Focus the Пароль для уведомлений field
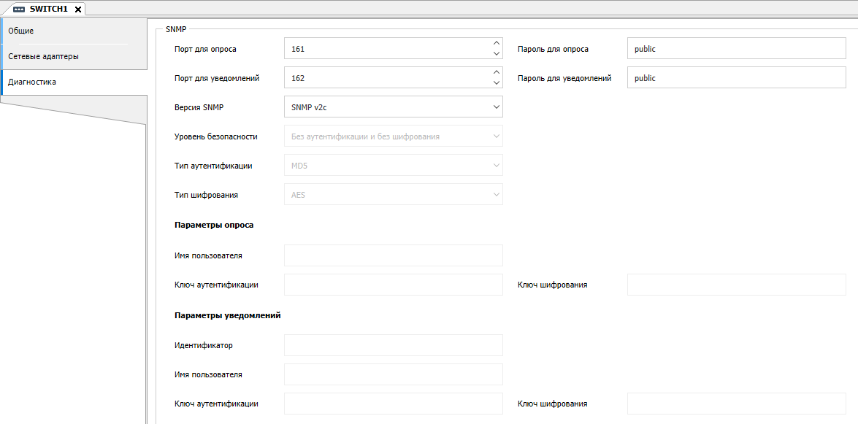Viewport: 858px width, 424px height. [736, 78]
